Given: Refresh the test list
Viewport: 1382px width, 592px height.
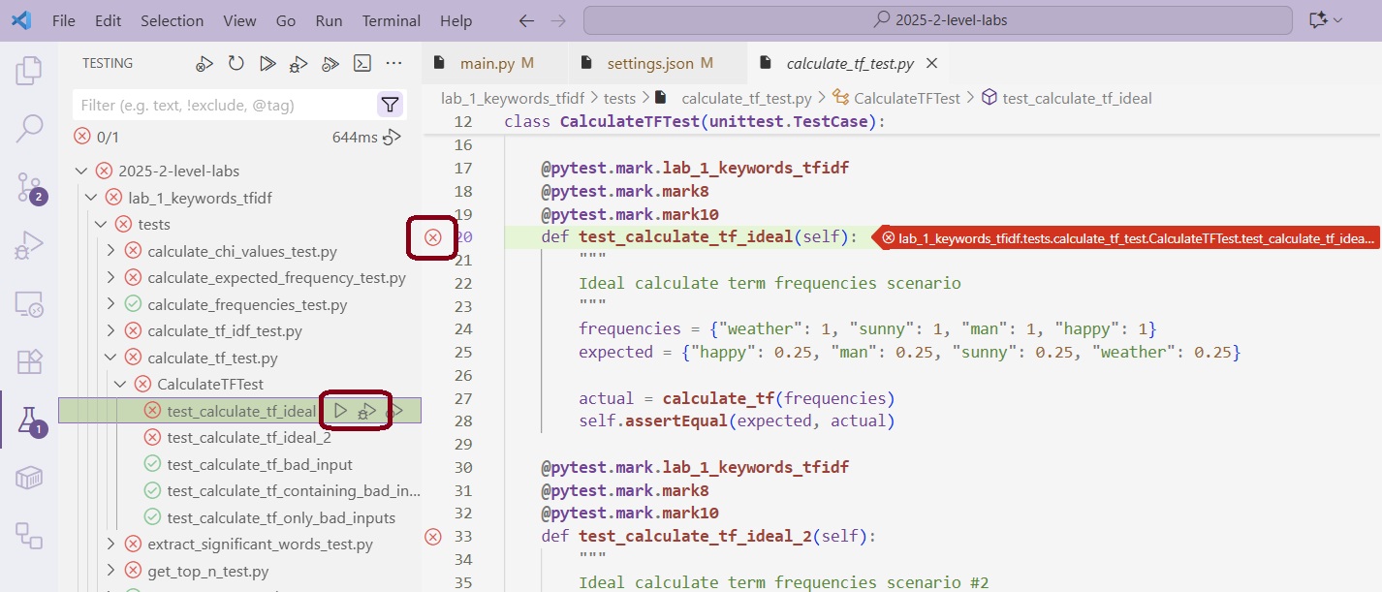Looking at the screenshot, I should point(235,62).
